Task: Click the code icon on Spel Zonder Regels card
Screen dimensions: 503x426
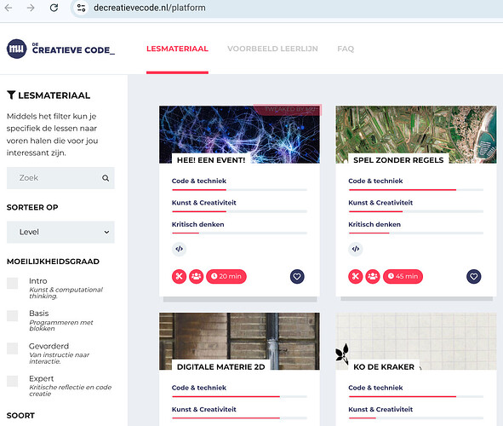Action: click(356, 249)
